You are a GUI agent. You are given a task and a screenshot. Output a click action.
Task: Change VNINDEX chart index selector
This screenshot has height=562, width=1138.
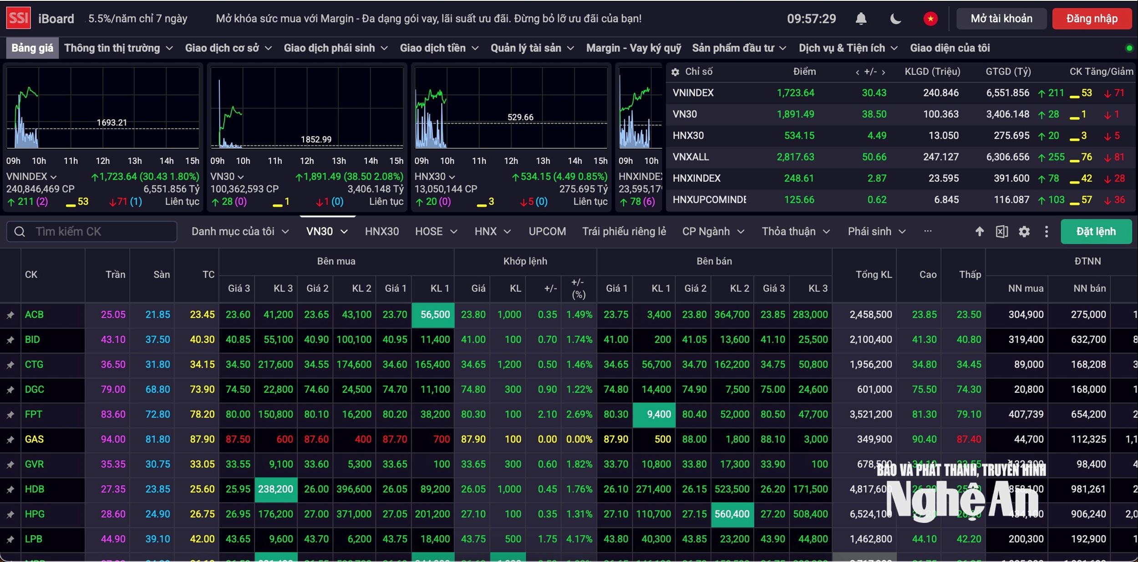(x=31, y=176)
